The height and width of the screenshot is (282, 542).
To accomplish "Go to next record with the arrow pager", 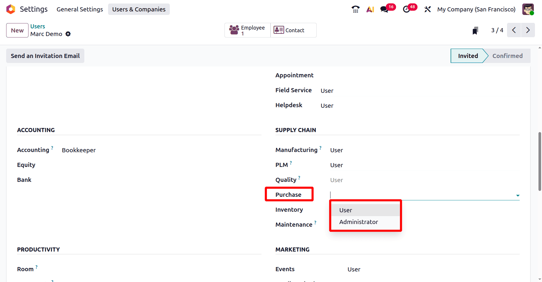I will (528, 30).
